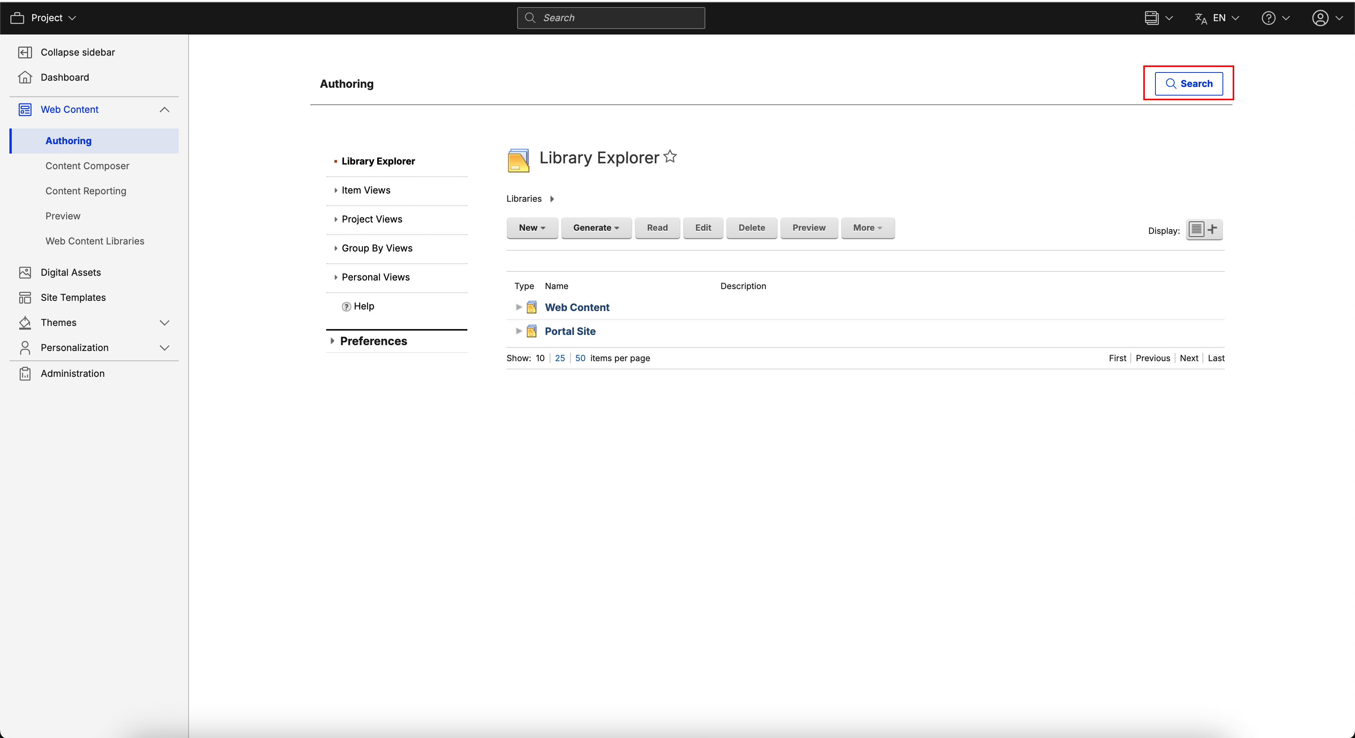
Task: Switch to list display view icon
Action: point(1196,229)
